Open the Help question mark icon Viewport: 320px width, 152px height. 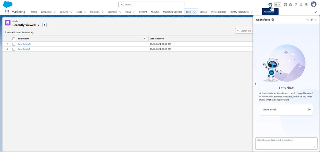[295, 4]
